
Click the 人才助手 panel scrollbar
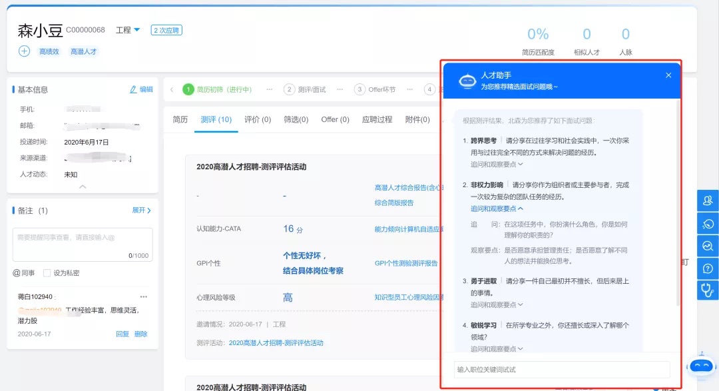[x=678, y=200]
